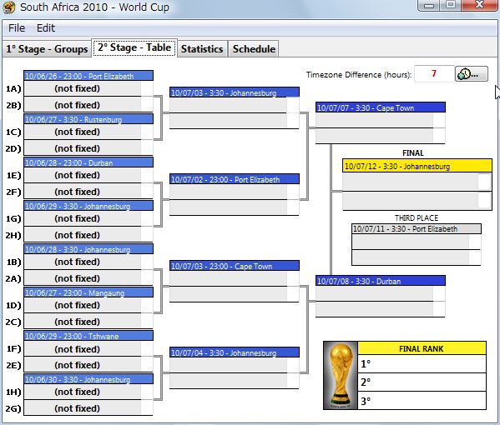This screenshot has width=500, height=425.
Task: Click the World Cup trophy image
Action: point(341,375)
